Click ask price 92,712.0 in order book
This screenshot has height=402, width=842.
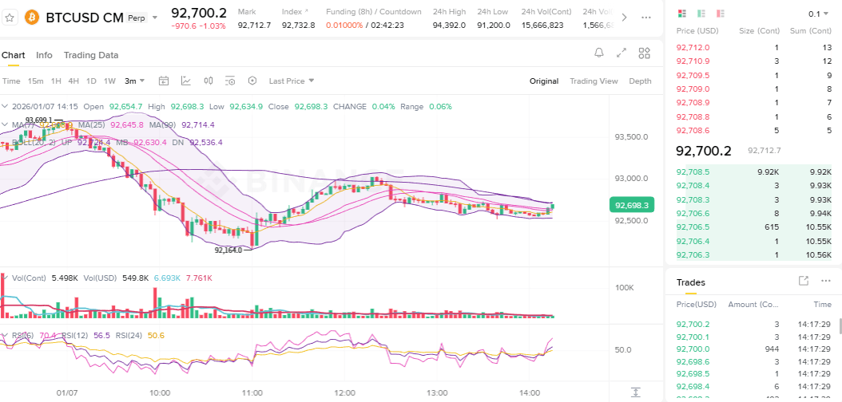(693, 48)
